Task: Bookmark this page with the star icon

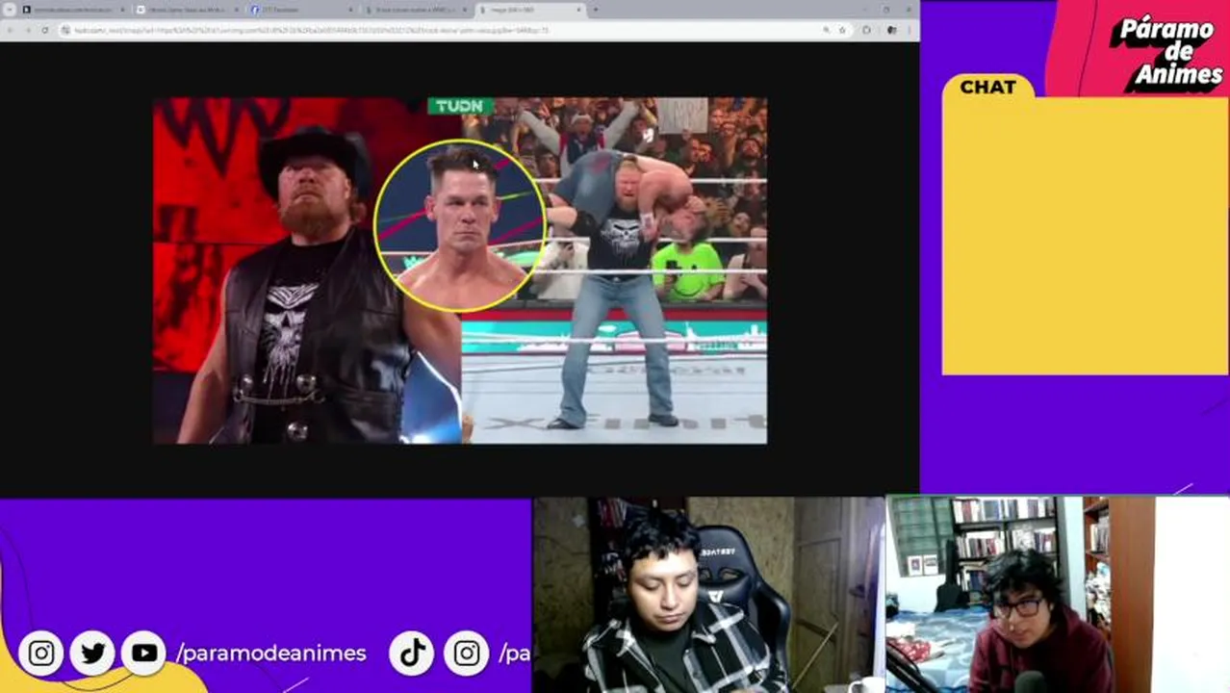Action: [x=842, y=30]
